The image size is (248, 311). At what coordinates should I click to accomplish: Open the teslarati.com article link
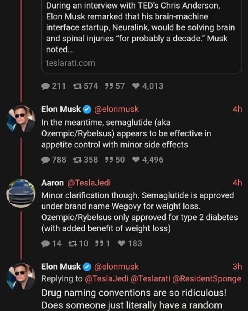[x=70, y=63]
